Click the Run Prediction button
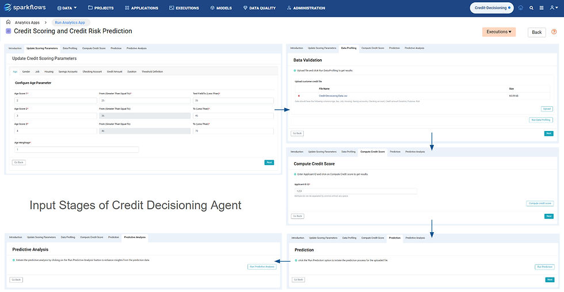This screenshot has height=292, width=564. tap(544, 267)
